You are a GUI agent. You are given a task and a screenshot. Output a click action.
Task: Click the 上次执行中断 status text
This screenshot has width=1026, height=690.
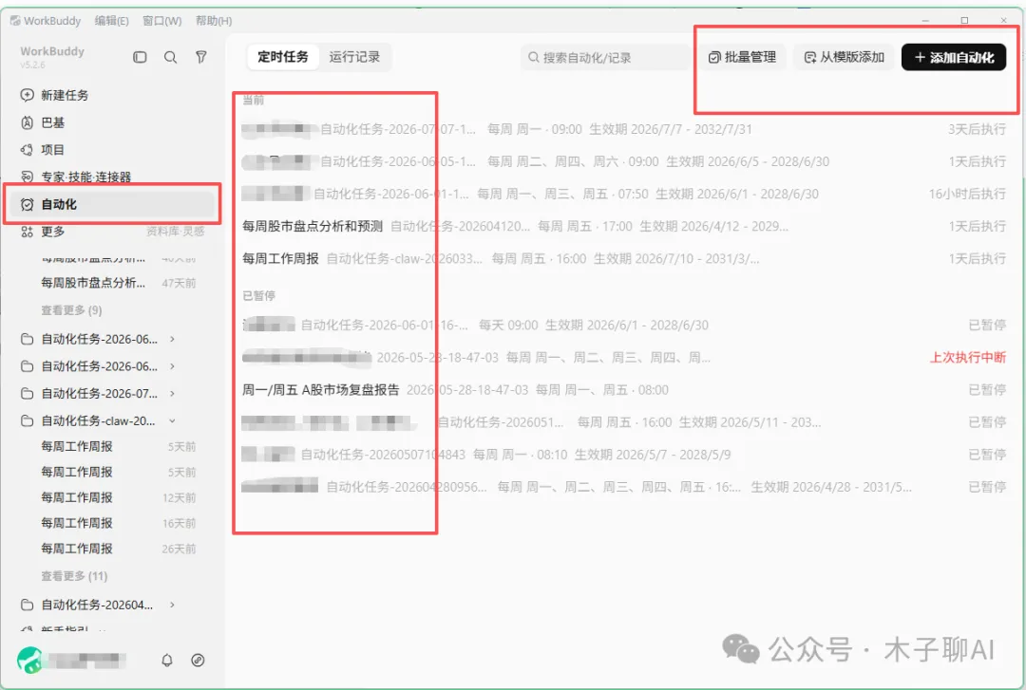click(x=968, y=357)
